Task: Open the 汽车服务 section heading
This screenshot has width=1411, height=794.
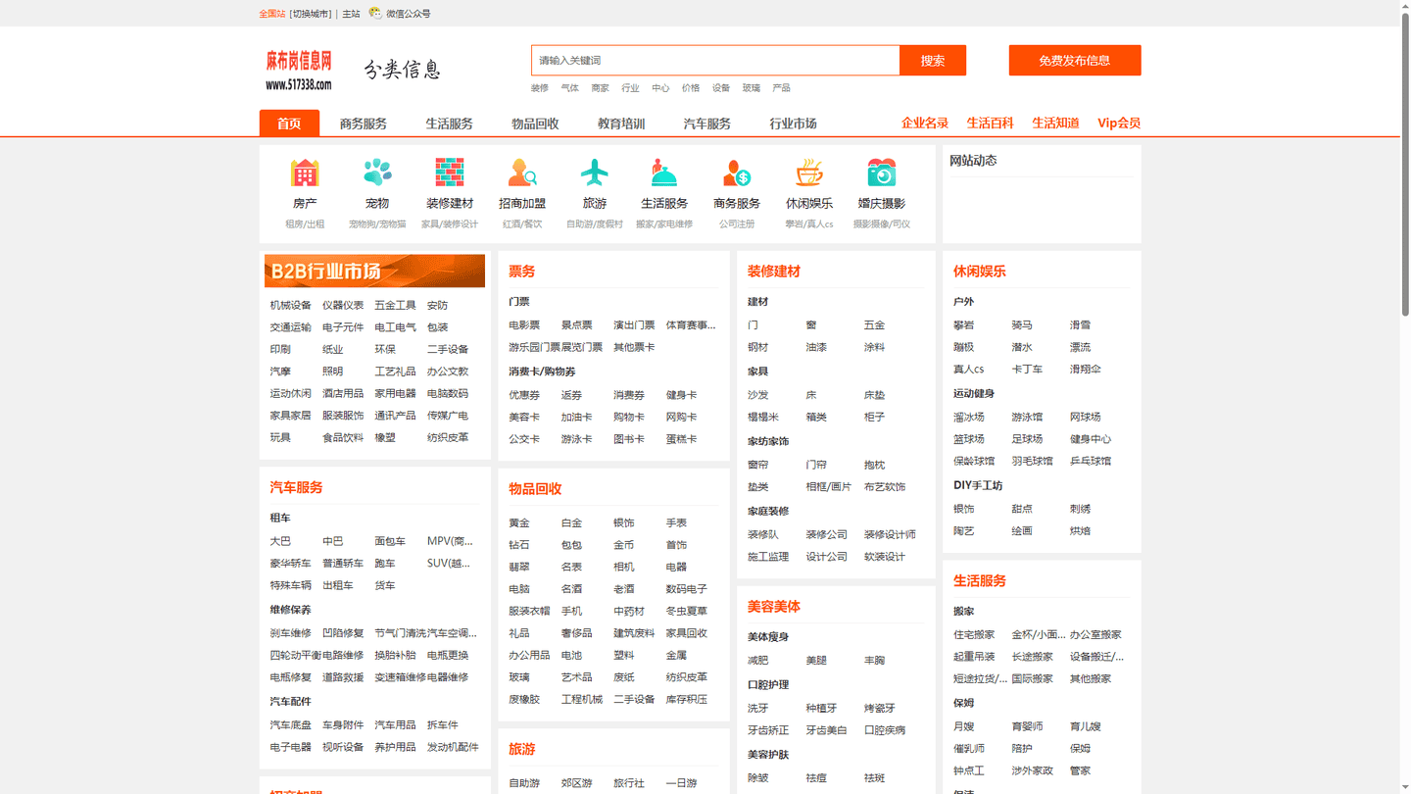Action: (296, 487)
